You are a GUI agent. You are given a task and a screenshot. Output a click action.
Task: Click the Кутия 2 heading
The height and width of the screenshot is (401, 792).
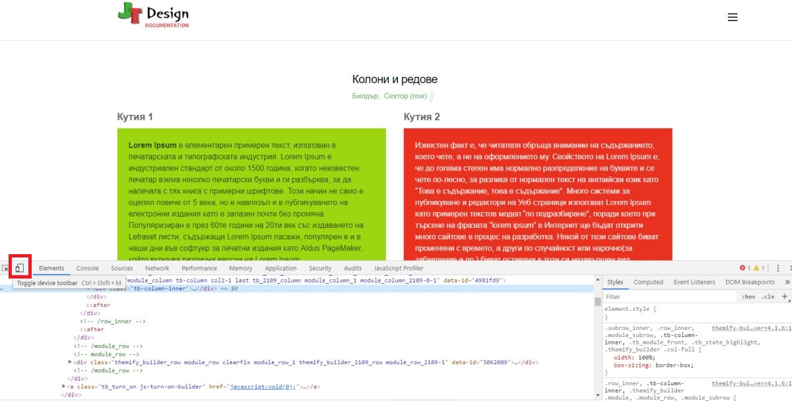pyautogui.click(x=422, y=117)
